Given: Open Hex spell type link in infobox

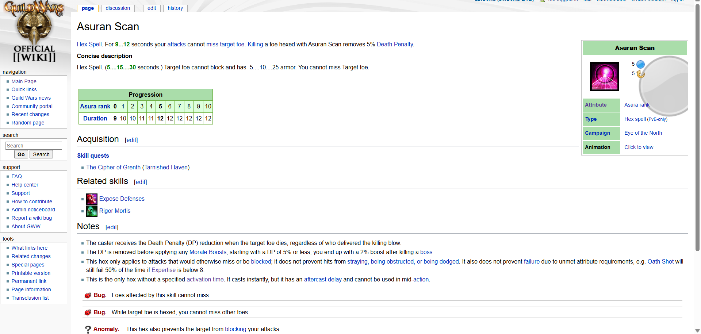Looking at the screenshot, I should [x=635, y=119].
